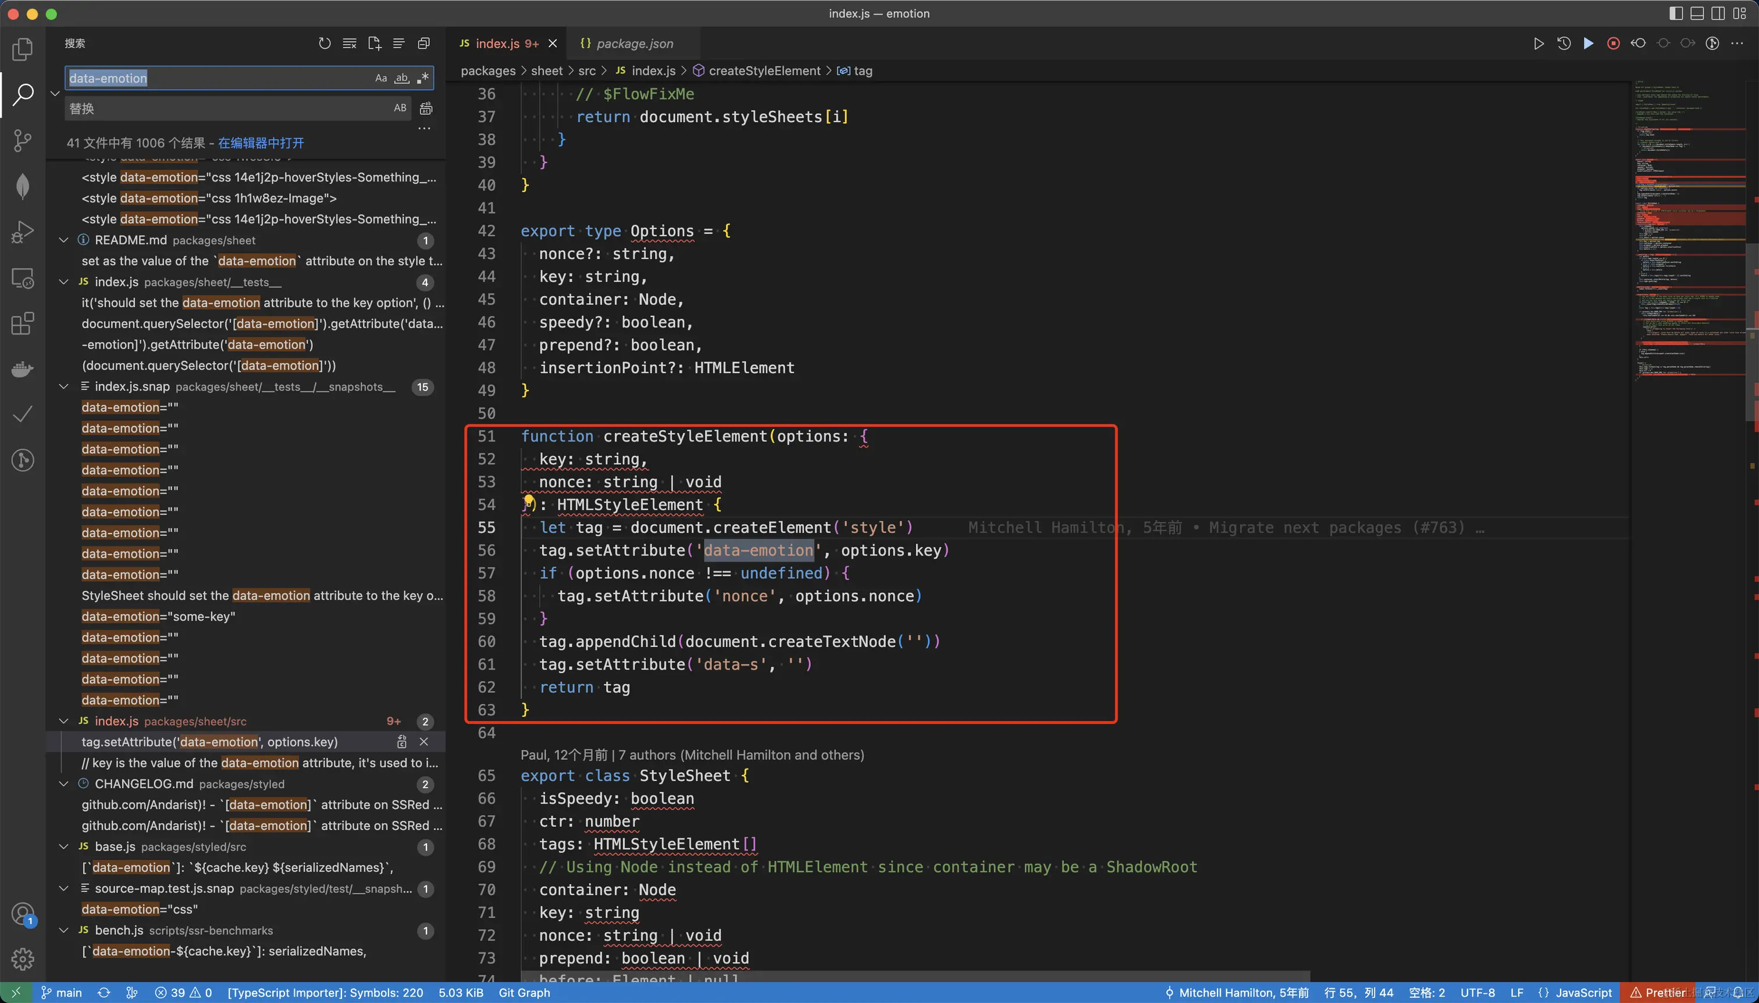The image size is (1759, 1003).
Task: Open the Explorer view in activity bar
Action: click(23, 48)
